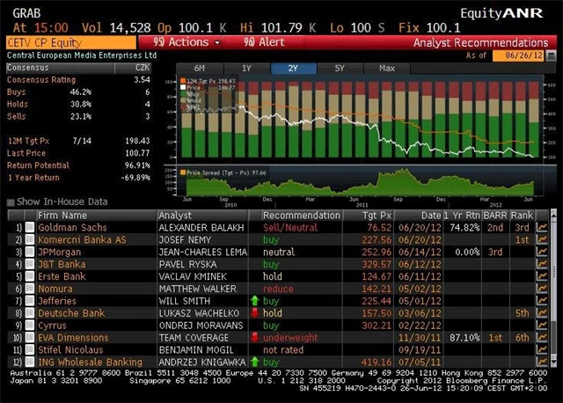Open the JPMorgan row chart icon
Screen dimensions: 563x403
click(541, 252)
